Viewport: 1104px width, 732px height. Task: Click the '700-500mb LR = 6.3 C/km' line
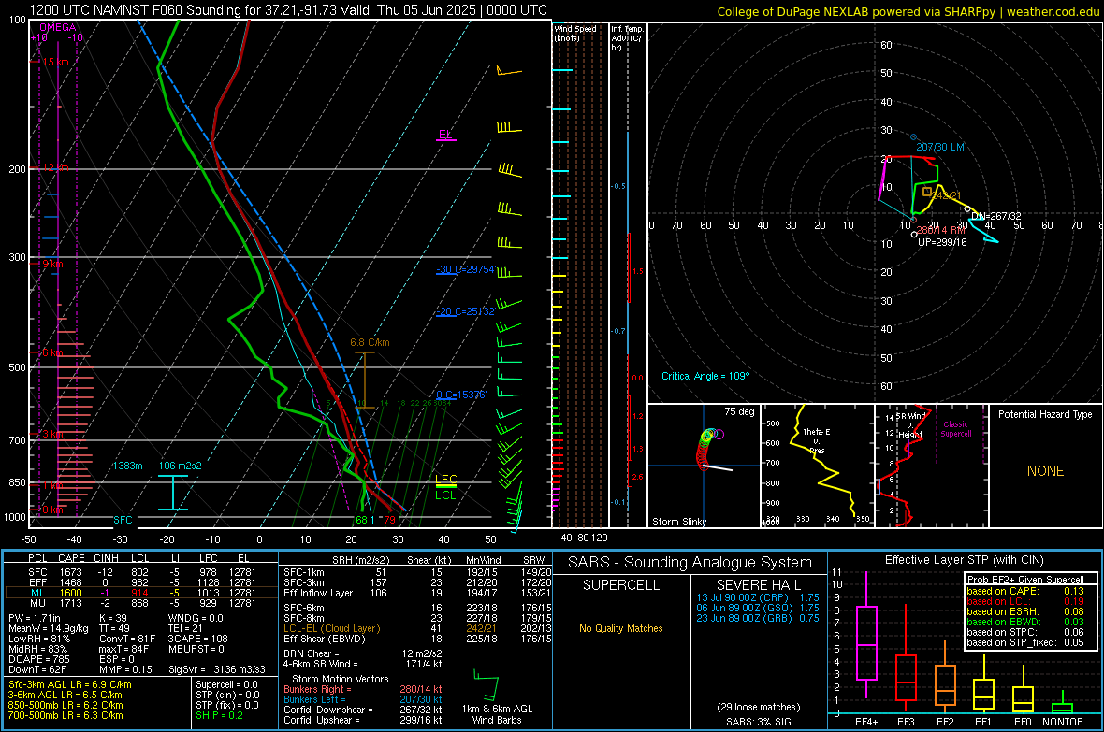[65, 716]
